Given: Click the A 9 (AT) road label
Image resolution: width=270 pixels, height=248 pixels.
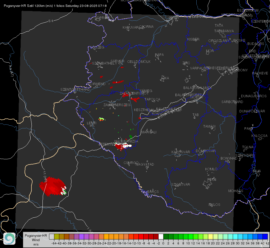Looking at the screenshot, I should click(x=11, y=71).
